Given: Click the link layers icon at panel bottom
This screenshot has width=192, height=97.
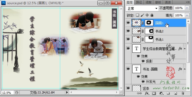Looking at the screenshot, I should pos(139,93).
